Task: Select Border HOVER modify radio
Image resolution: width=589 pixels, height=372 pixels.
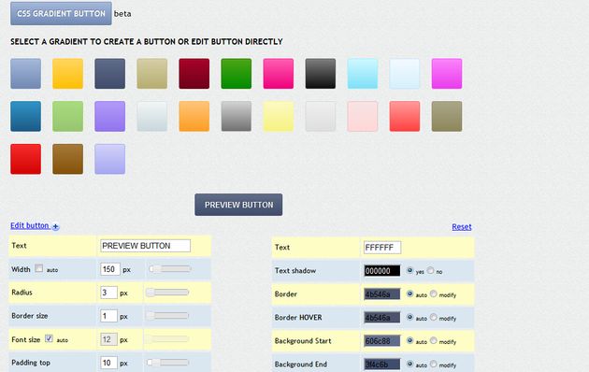Action: point(434,317)
